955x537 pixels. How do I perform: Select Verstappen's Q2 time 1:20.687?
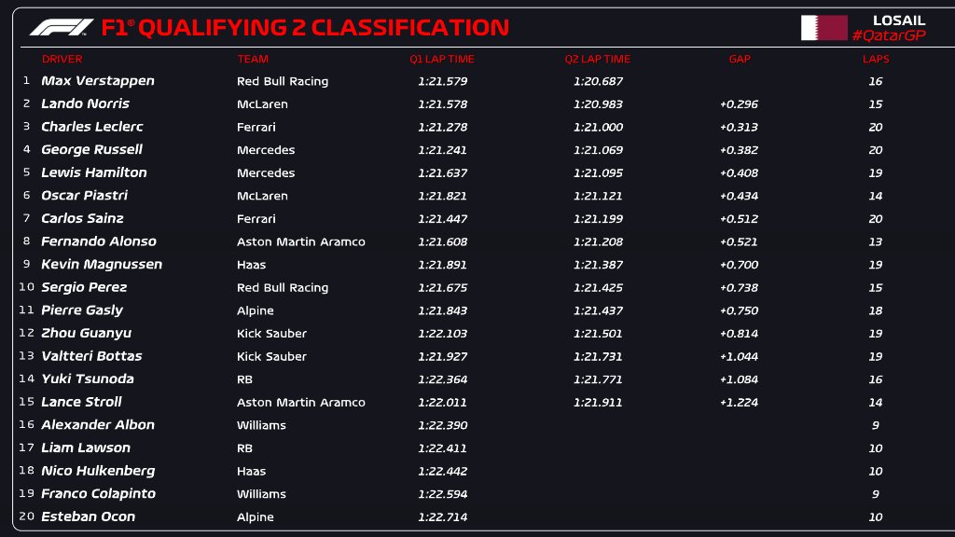point(598,81)
